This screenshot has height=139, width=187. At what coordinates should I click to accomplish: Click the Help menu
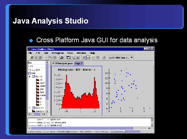92,53
